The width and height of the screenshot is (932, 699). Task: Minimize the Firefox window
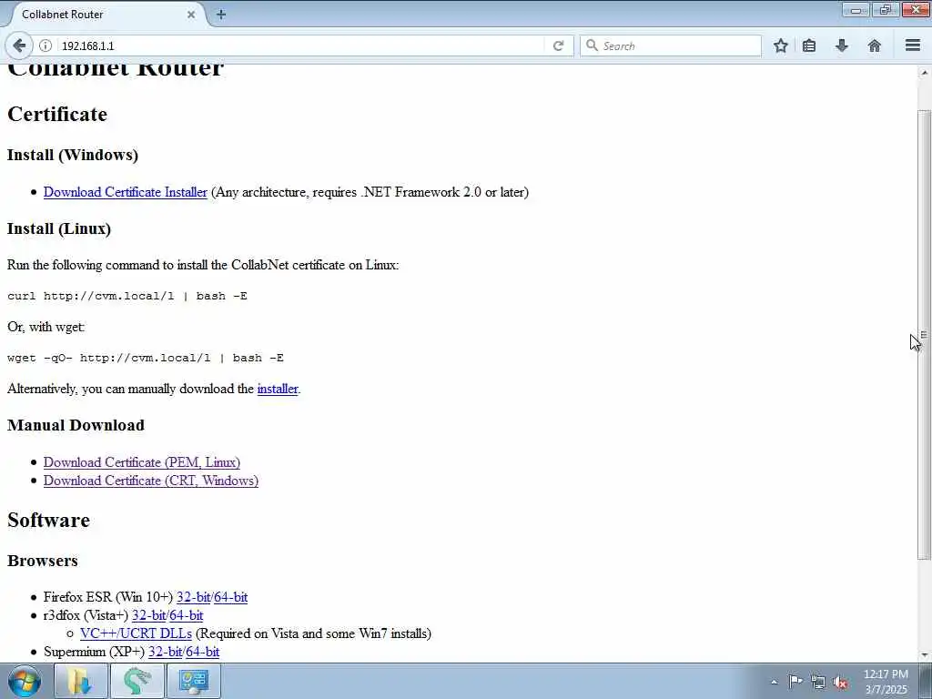click(x=856, y=9)
